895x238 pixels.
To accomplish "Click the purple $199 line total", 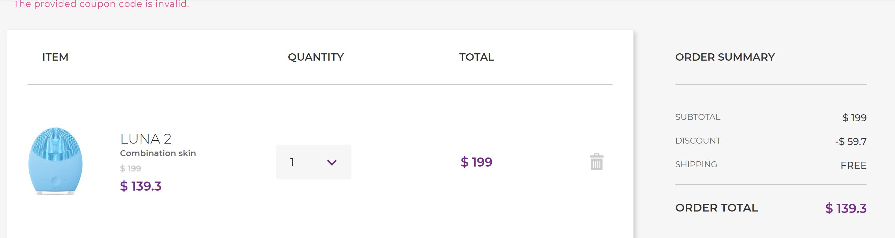I will 476,162.
